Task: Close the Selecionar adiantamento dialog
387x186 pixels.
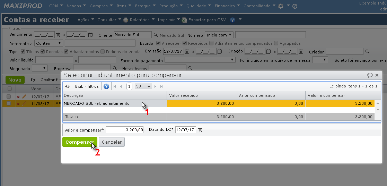Action: pos(377,75)
